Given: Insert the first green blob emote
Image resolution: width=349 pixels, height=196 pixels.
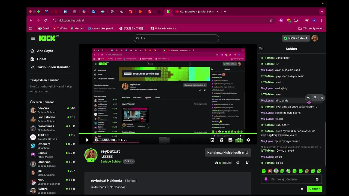Looking at the screenshot, I should pos(264,171).
